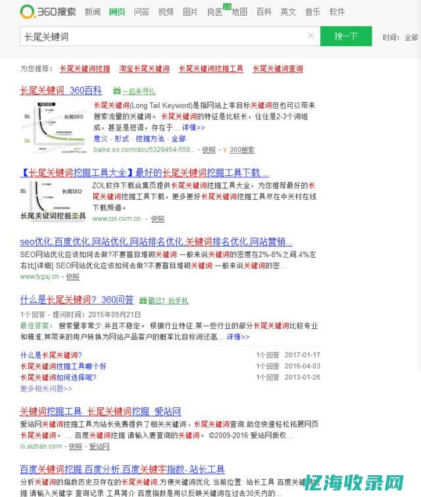
Task: Click the 长尾关键词挖掘工具 thumbnail image
Action: (53, 201)
